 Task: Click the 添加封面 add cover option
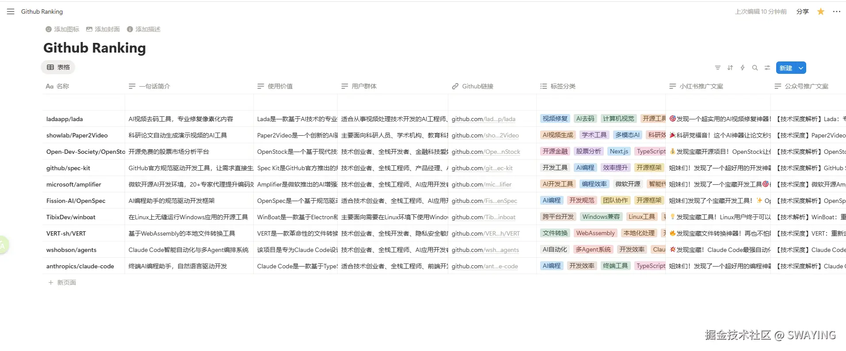coord(103,29)
